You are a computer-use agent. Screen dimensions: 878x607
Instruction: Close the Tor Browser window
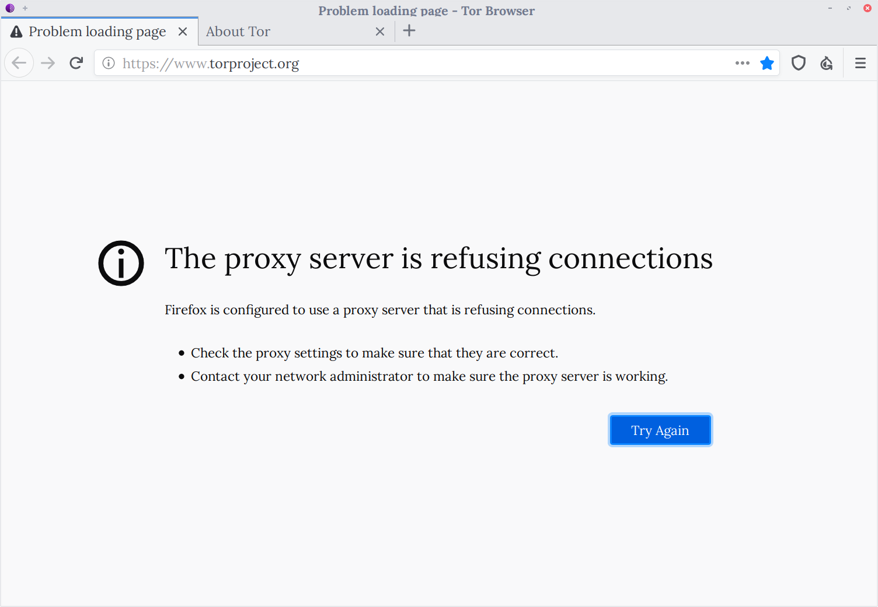point(867,8)
